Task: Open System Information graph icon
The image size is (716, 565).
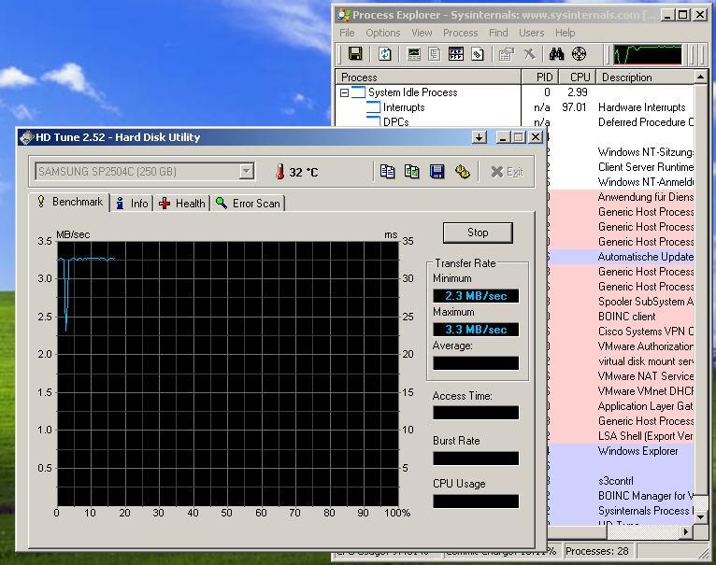Action: point(414,54)
